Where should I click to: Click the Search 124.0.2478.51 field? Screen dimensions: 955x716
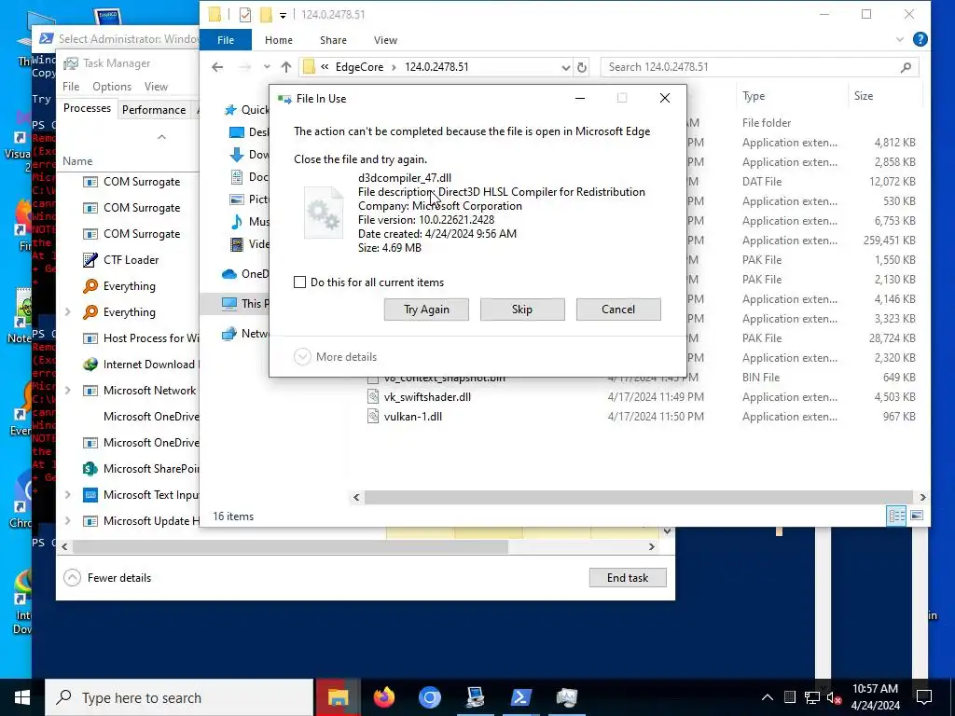tap(759, 67)
